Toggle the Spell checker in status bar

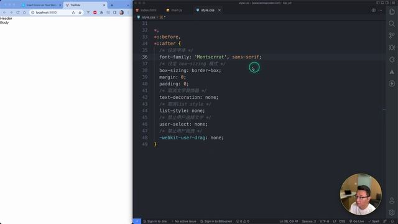[x=374, y=222]
